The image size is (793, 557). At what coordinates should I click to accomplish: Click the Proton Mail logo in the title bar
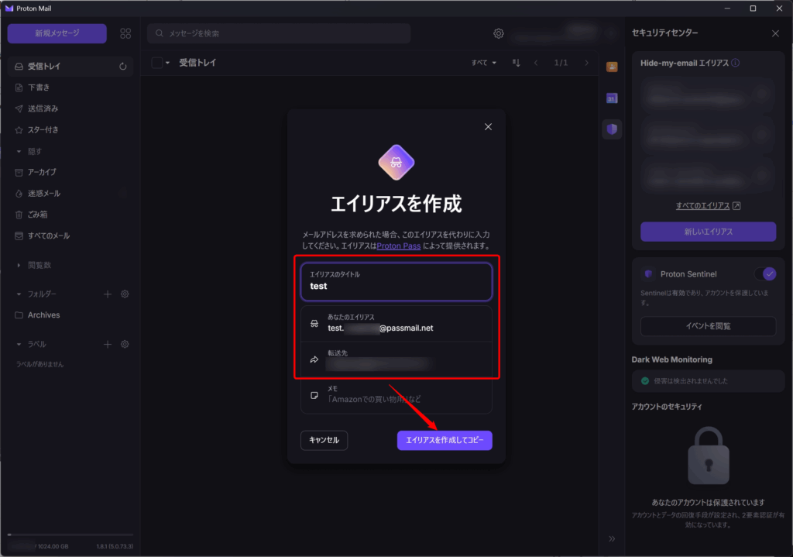(9, 8)
